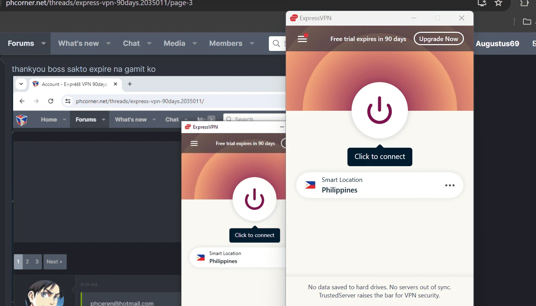Open Media in the main forum navigation
Screen dimensions: 536x306
click(174, 43)
